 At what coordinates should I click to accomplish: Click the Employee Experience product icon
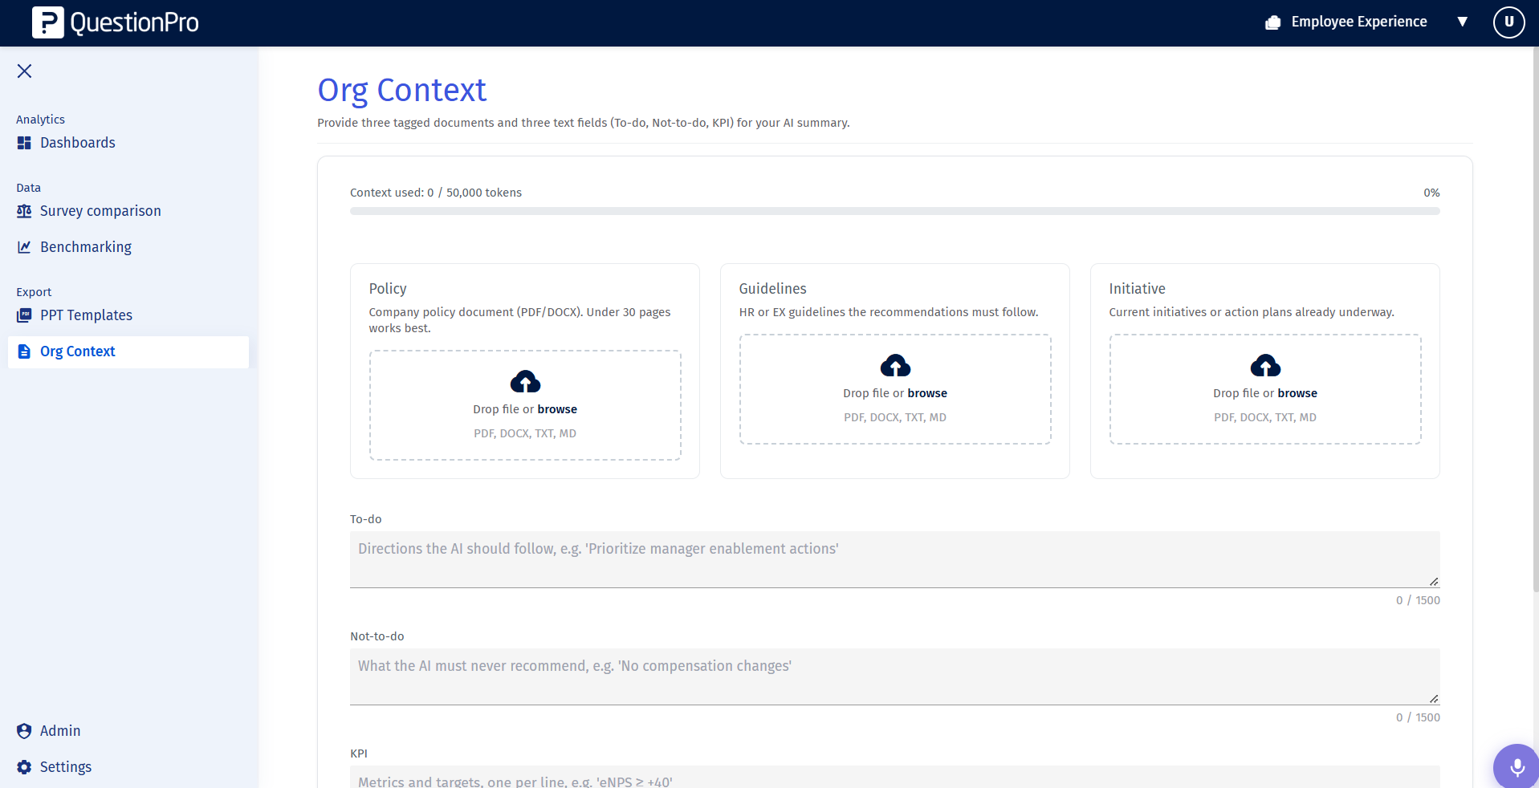[1272, 22]
